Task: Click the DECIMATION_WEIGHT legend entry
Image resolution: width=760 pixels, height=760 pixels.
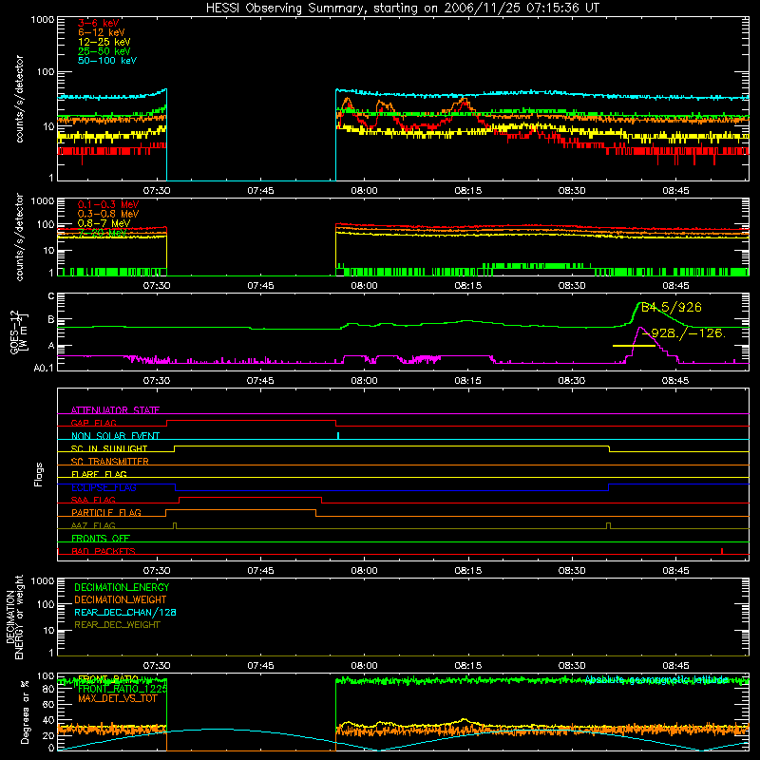Action: coord(121,600)
